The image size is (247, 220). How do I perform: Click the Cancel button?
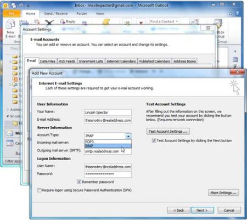click(x=229, y=210)
